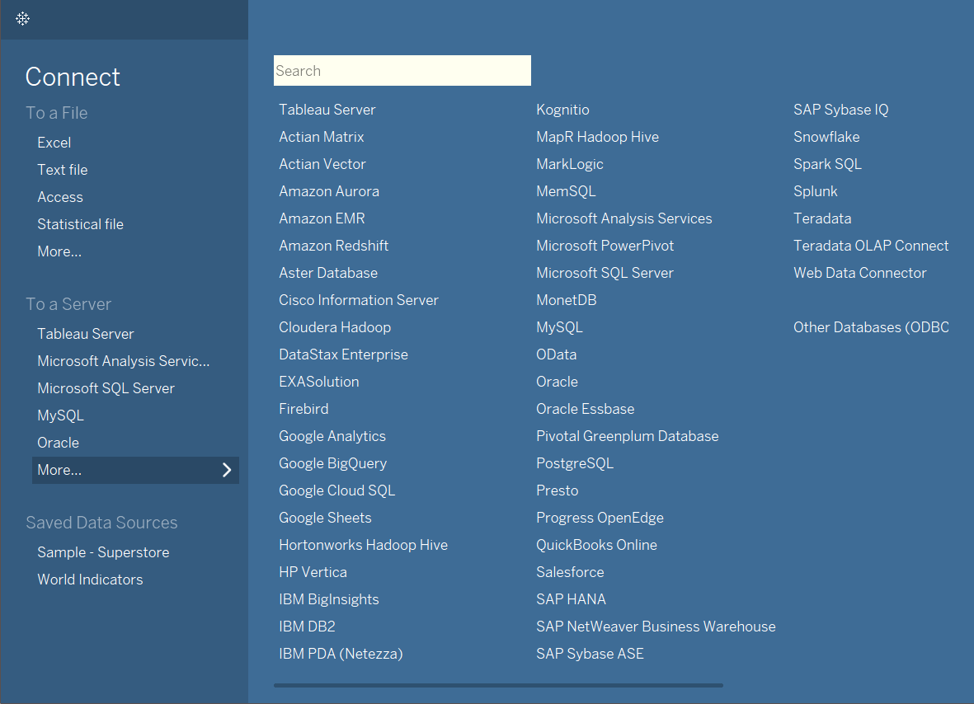Choose Text file connection
974x704 pixels.
click(x=63, y=170)
